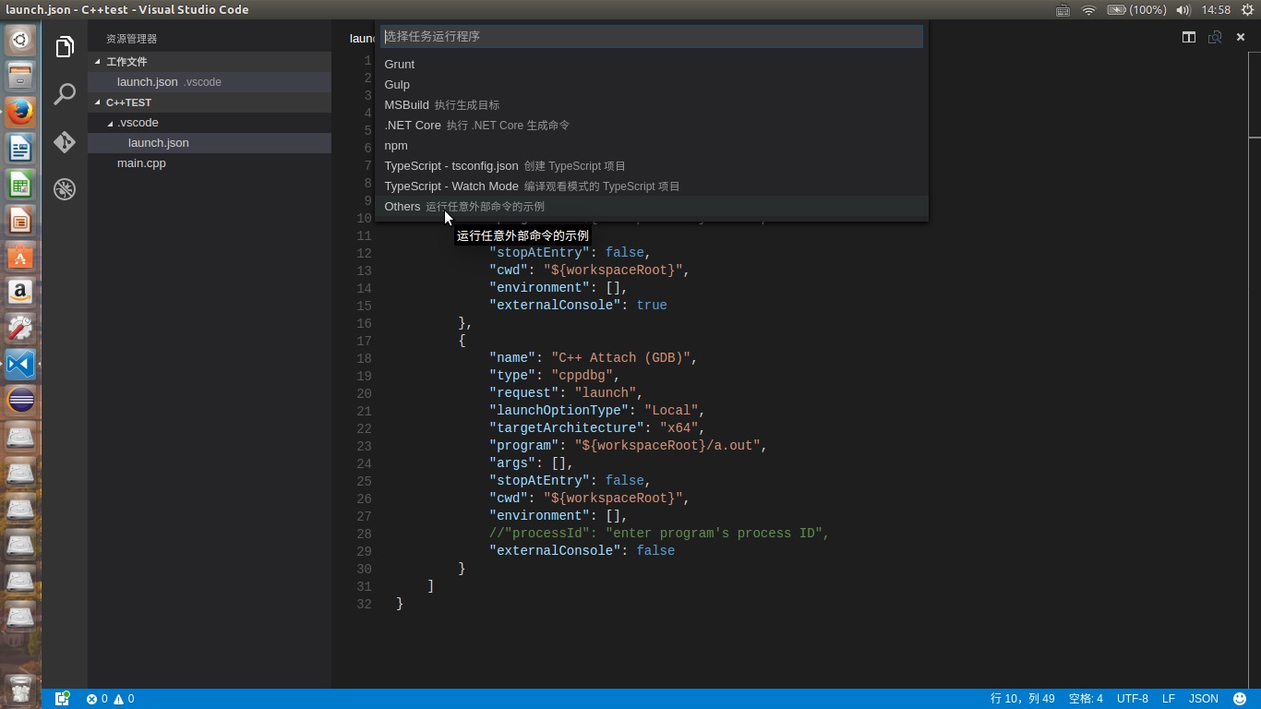The height and width of the screenshot is (709, 1261).
Task: Click the feedback smiley icon
Action: point(1240,699)
